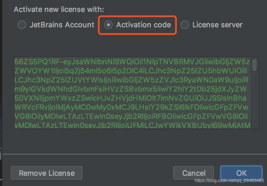The image size is (267, 186).
Task: Open the blog.csdn.net watermark link
Action: [x=229, y=181]
